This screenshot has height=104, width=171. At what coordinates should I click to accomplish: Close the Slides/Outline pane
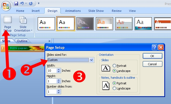49,41
